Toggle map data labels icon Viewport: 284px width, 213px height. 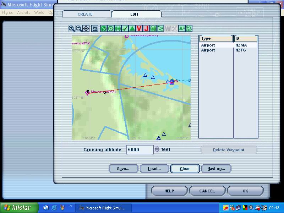coord(181,28)
